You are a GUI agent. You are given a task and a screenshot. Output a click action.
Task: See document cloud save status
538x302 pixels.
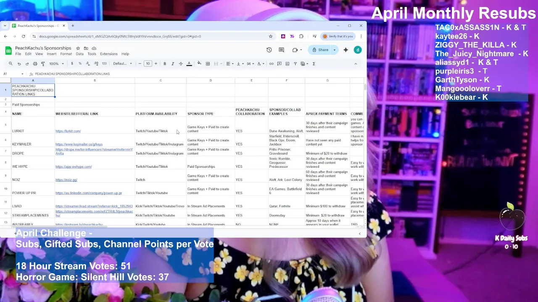[94, 48]
